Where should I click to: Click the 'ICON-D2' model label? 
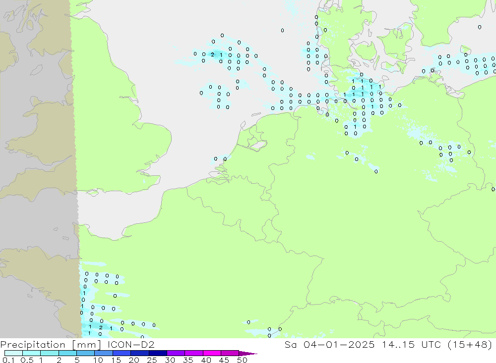(x=131, y=344)
